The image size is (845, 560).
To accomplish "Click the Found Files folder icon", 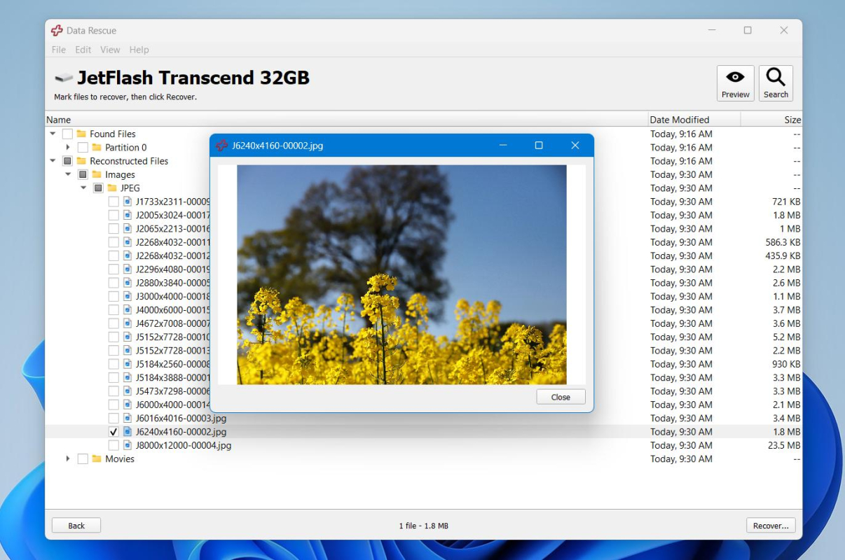I will (81, 134).
